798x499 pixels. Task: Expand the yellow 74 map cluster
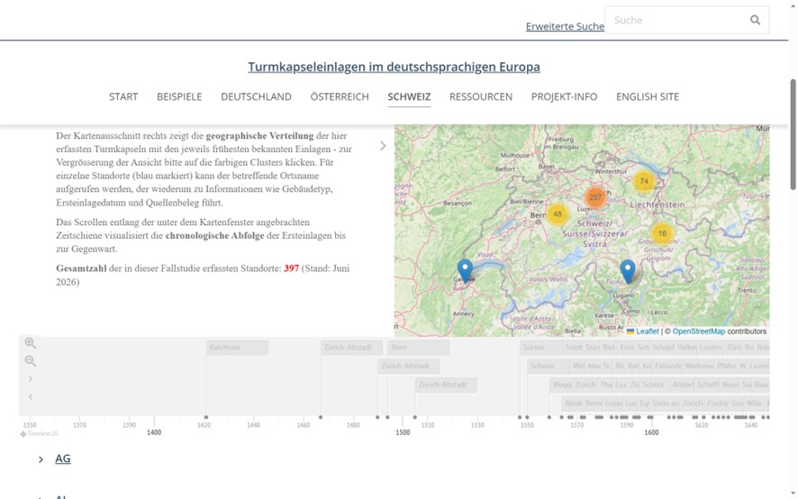point(644,181)
